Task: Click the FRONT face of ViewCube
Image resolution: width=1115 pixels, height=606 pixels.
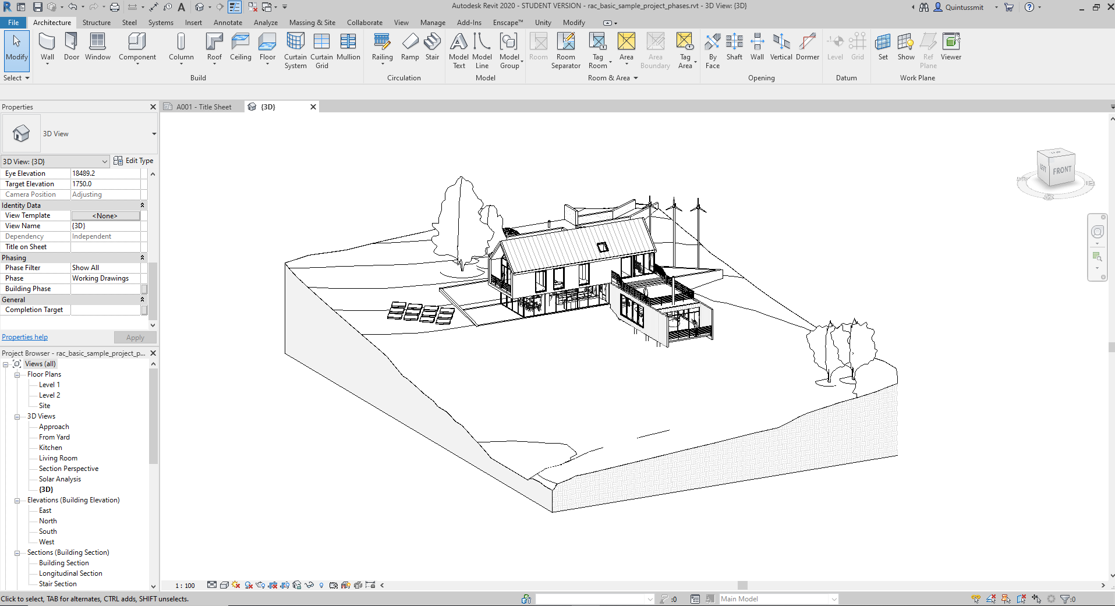Action: pyautogui.click(x=1062, y=170)
